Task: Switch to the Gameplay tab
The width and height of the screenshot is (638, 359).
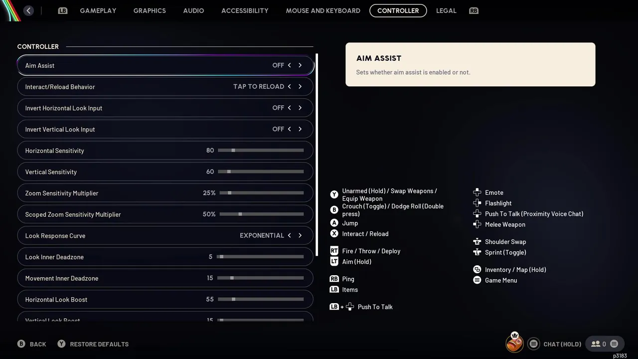Action: click(x=98, y=10)
